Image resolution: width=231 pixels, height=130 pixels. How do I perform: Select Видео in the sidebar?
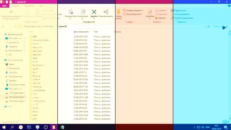10,64
